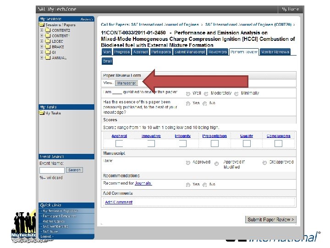The image size is (330, 248).
Task: Click the My Tasks folder icon
Action: pyautogui.click(x=41, y=113)
